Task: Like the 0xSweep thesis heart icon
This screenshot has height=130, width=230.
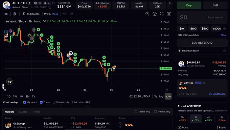Action: point(180,94)
